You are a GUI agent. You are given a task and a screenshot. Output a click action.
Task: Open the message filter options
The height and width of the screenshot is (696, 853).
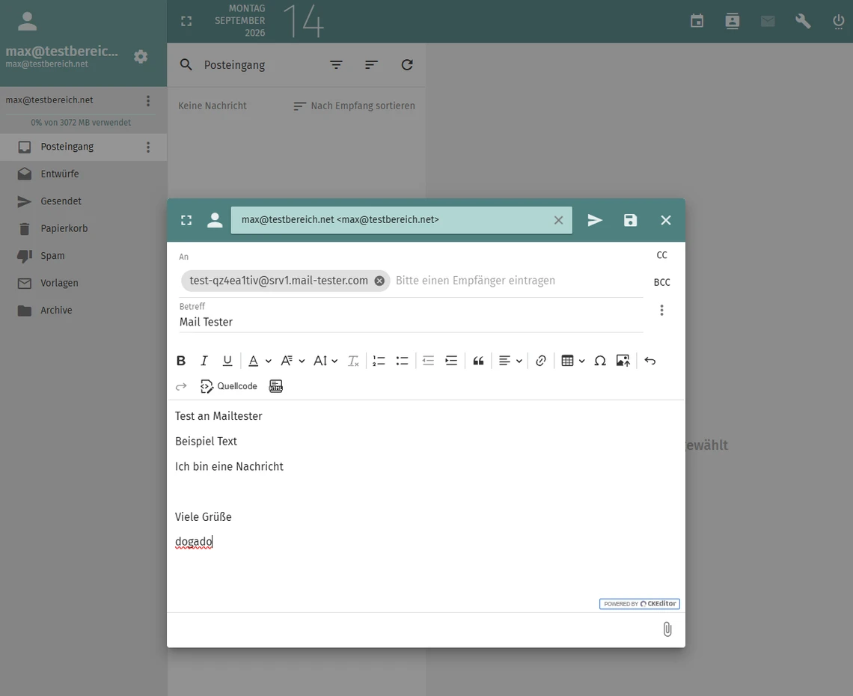336,65
